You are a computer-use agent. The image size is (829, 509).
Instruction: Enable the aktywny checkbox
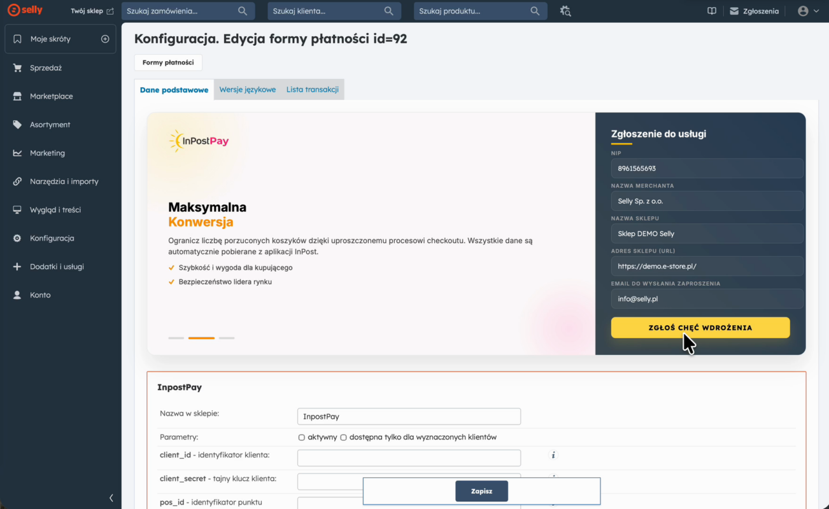[x=302, y=438]
